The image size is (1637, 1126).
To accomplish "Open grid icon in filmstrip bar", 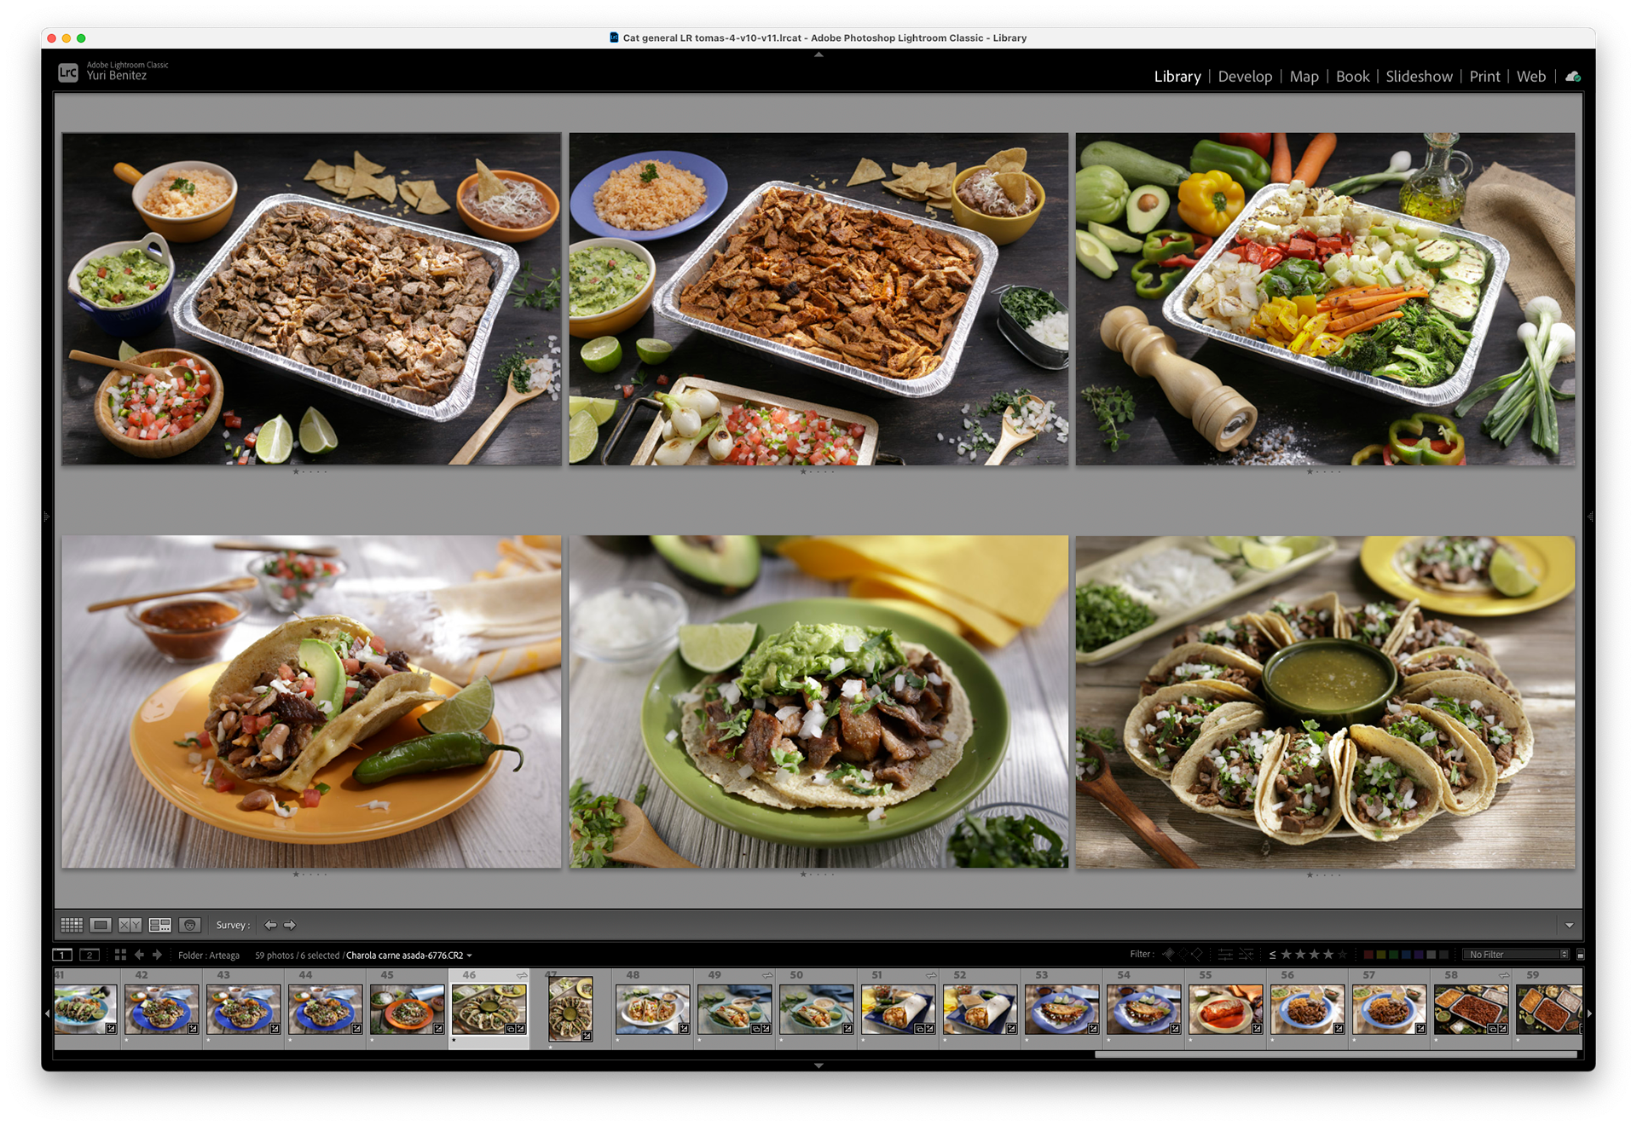I will [120, 955].
